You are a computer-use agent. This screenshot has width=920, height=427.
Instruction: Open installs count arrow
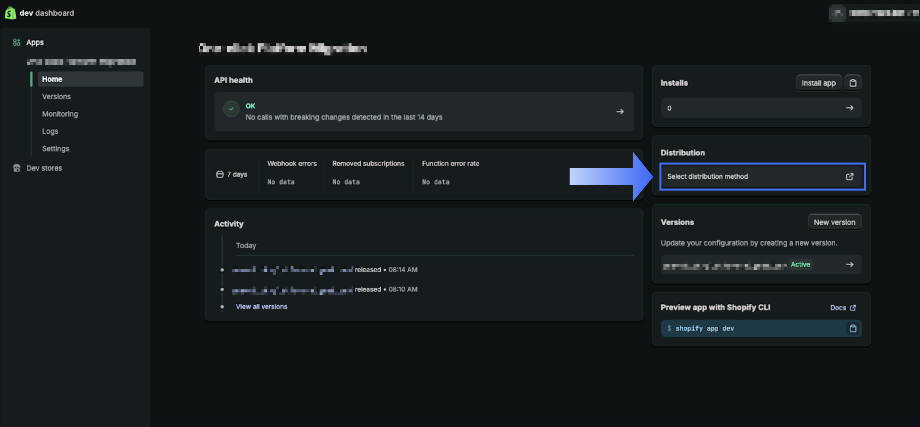849,108
